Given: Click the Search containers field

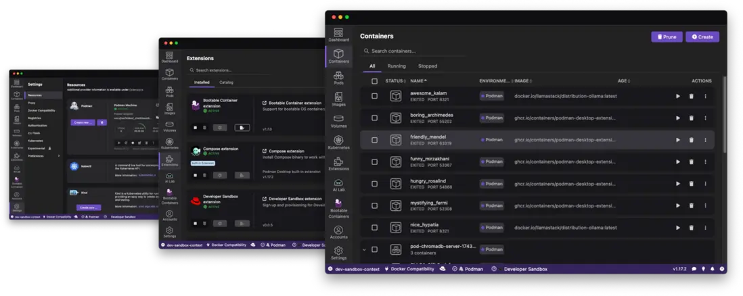Looking at the screenshot, I should point(412,51).
